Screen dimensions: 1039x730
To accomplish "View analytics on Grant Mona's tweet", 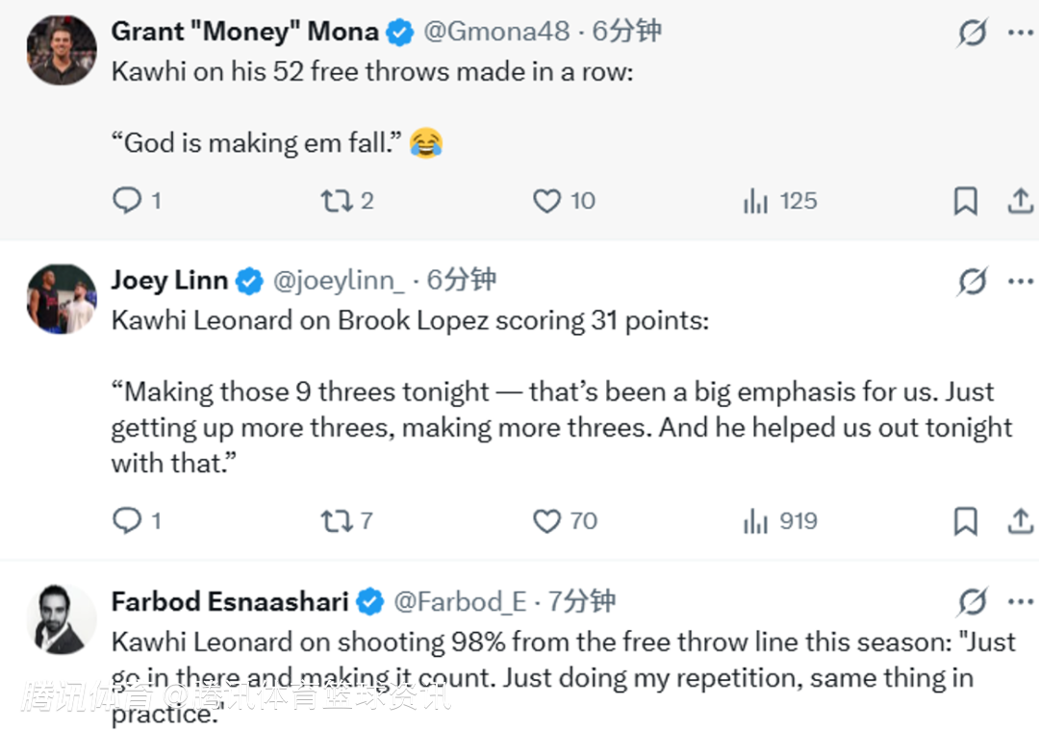I will point(756,200).
